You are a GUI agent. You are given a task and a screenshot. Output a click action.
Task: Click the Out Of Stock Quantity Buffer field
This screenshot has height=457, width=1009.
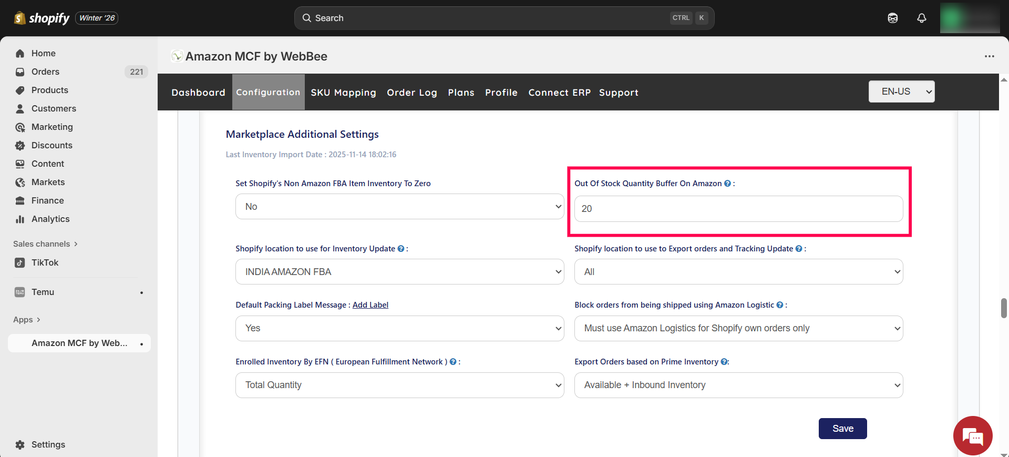[x=738, y=209]
